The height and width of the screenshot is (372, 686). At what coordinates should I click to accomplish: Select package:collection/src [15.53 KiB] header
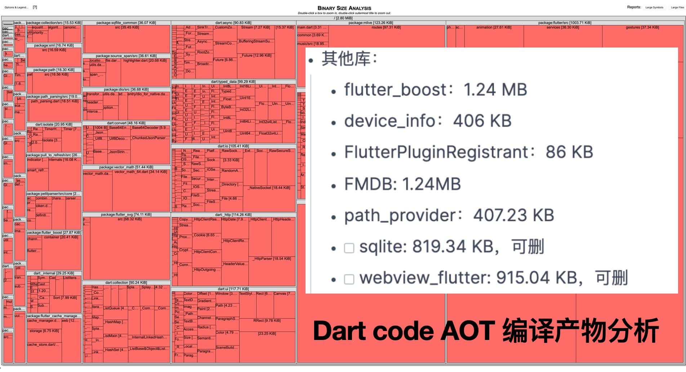pyautogui.click(x=54, y=23)
